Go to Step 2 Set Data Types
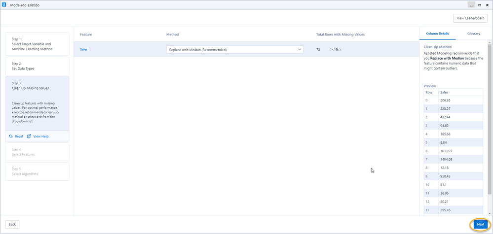The height and width of the screenshot is (234, 493). 37,66
